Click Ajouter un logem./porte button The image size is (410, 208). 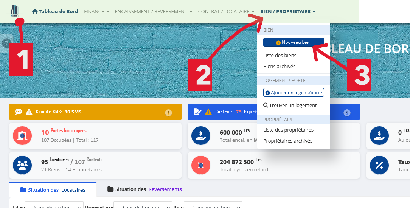(x=294, y=93)
